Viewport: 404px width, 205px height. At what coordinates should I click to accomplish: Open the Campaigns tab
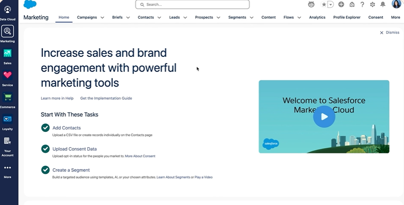pyautogui.click(x=87, y=17)
